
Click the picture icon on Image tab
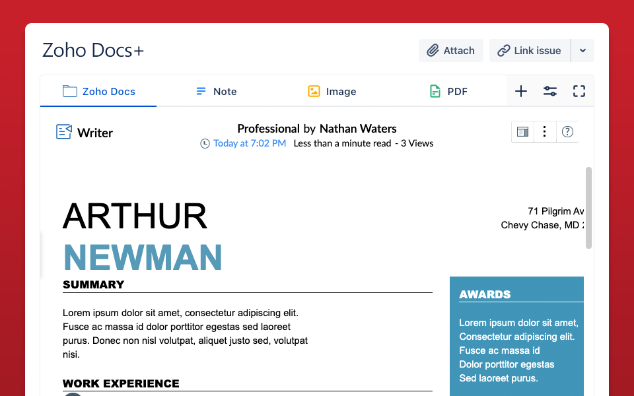(x=314, y=91)
